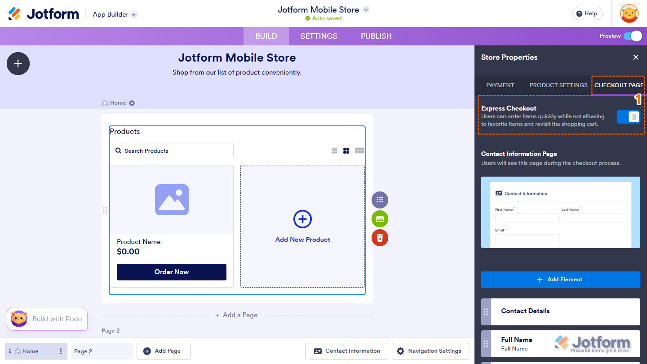Open product list settings via blue icon
Viewport: 647px width, 364px height.
380,200
